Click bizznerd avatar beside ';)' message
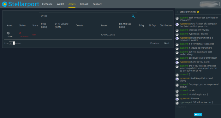Screen dimensions: 221x118 (x=177, y=75)
